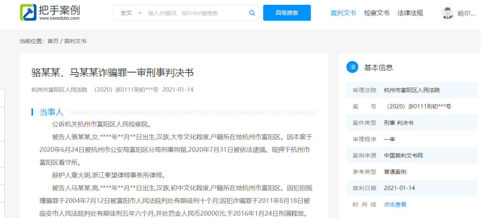
Task: Open the 检察文书 tab
Action: [x=376, y=13]
